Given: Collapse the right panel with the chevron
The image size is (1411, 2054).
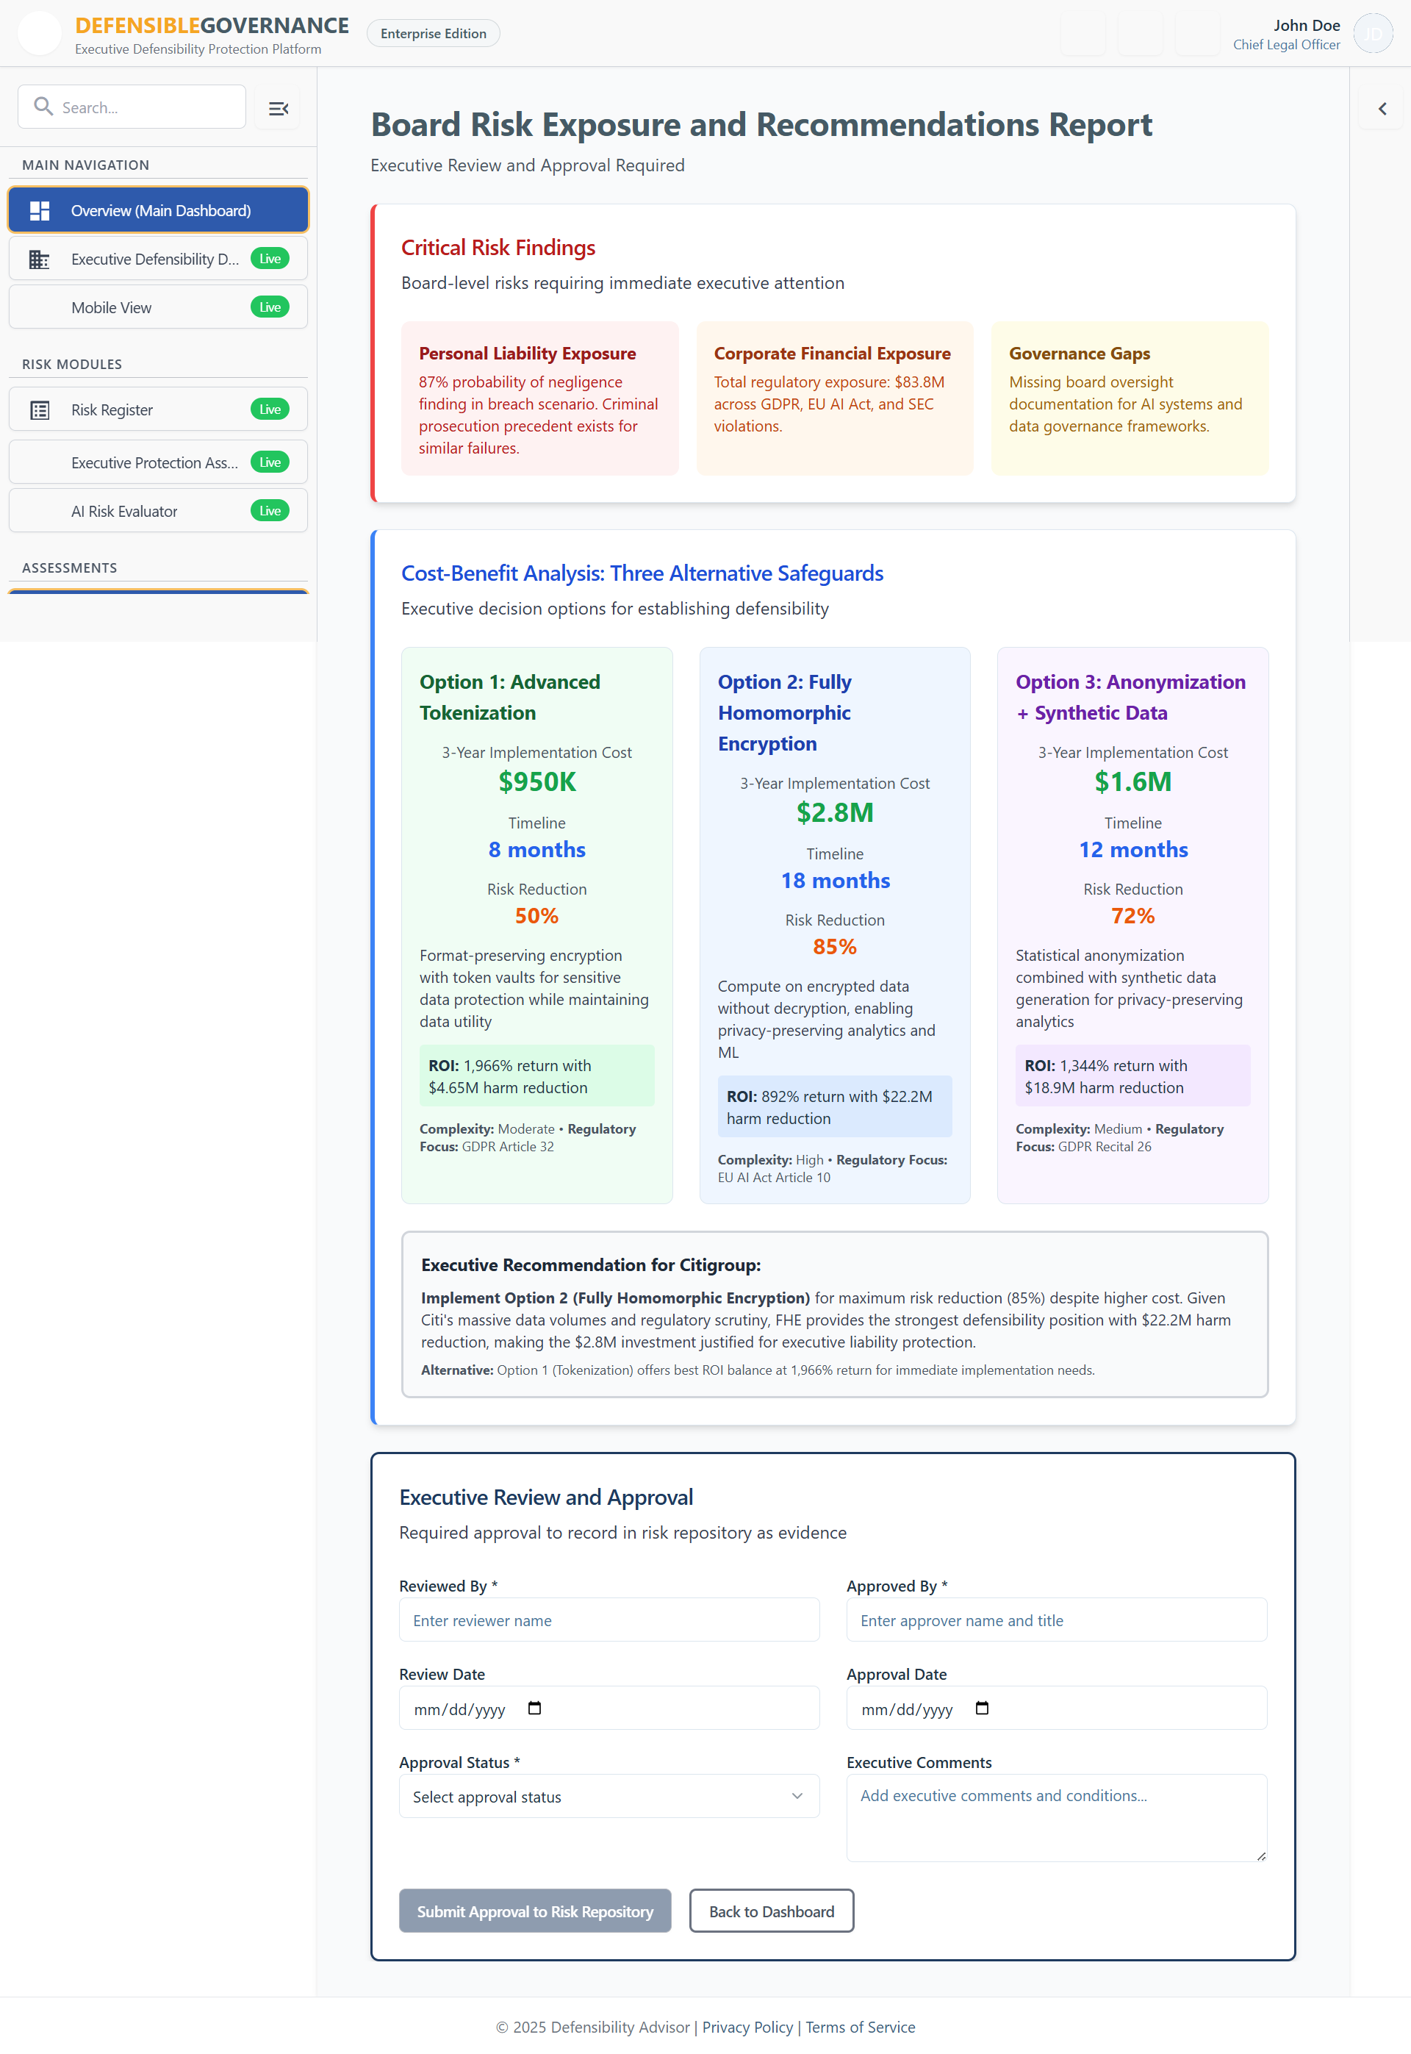Looking at the screenshot, I should tap(1382, 108).
